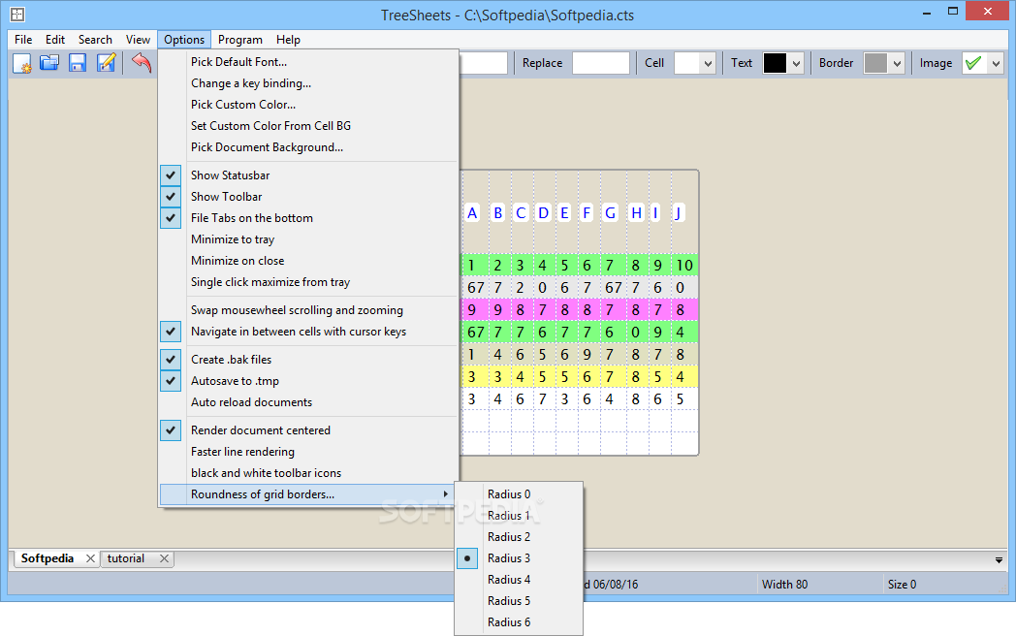The width and height of the screenshot is (1016, 636).
Task: Close the Softpedia file tab
Action: pos(91,558)
